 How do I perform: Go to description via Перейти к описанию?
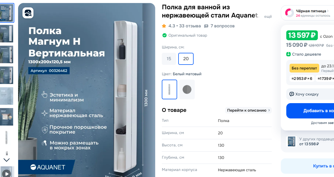248,110
